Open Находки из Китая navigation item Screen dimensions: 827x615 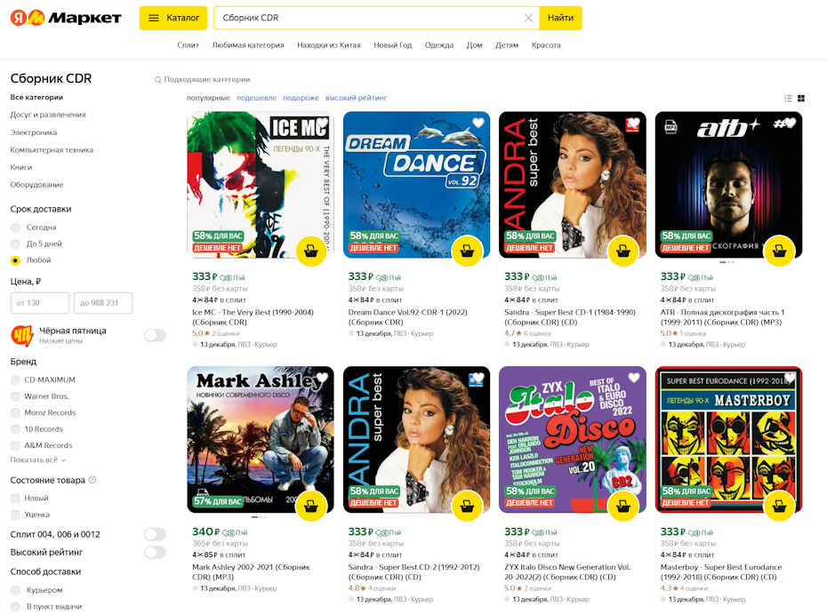(x=329, y=45)
